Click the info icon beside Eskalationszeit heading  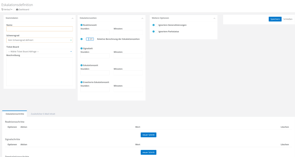tap(82, 65)
